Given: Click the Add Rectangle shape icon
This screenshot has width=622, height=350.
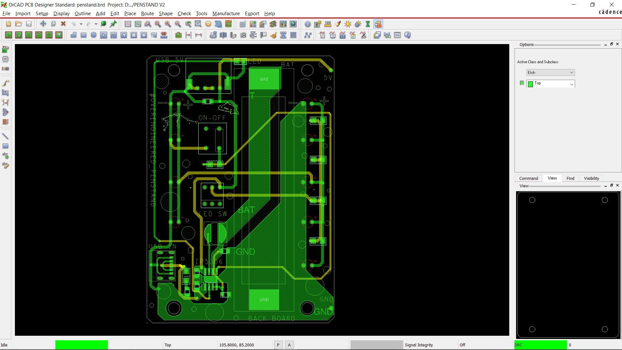Looking at the screenshot, I should click(x=84, y=35).
